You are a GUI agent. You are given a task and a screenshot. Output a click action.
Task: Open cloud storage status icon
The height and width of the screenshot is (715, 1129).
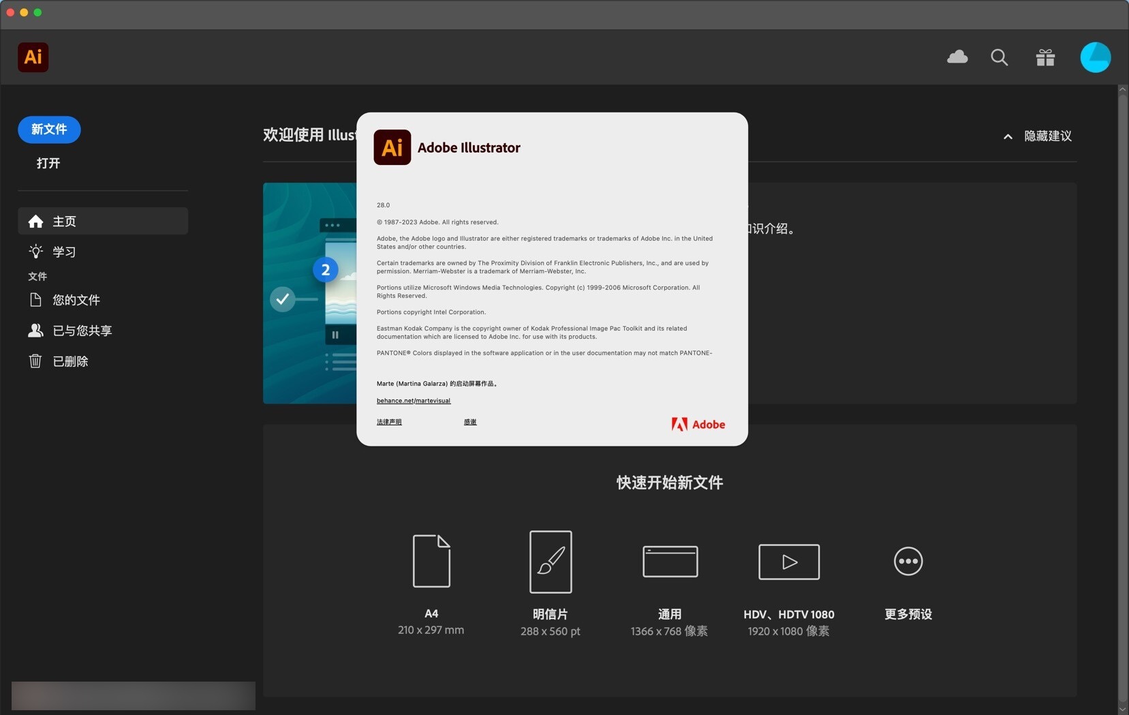pyautogui.click(x=957, y=57)
